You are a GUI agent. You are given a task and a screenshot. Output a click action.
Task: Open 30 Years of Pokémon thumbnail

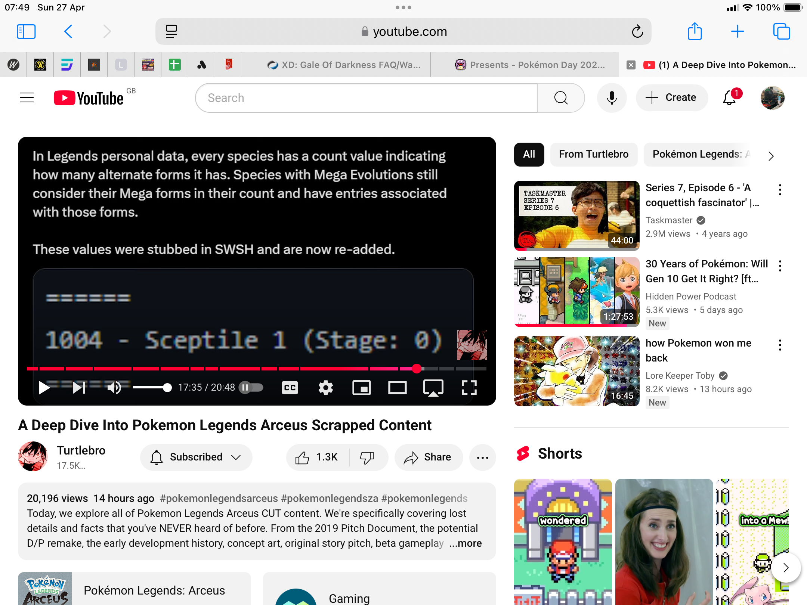576,292
